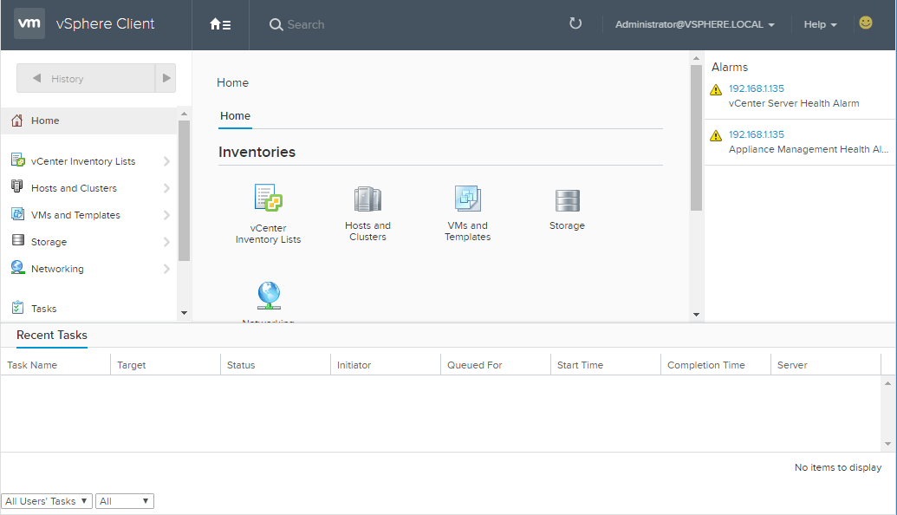Viewport: 897px width, 515px height.
Task: Click the Networking globe icon in Inventories
Action: [269, 296]
